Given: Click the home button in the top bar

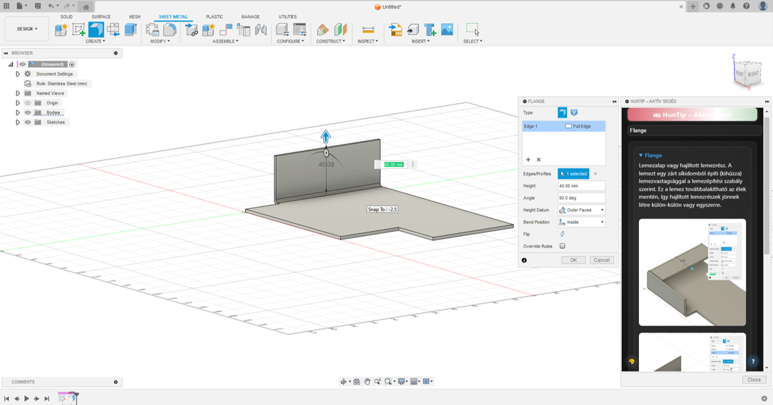Looking at the screenshot, I should coord(86,6).
